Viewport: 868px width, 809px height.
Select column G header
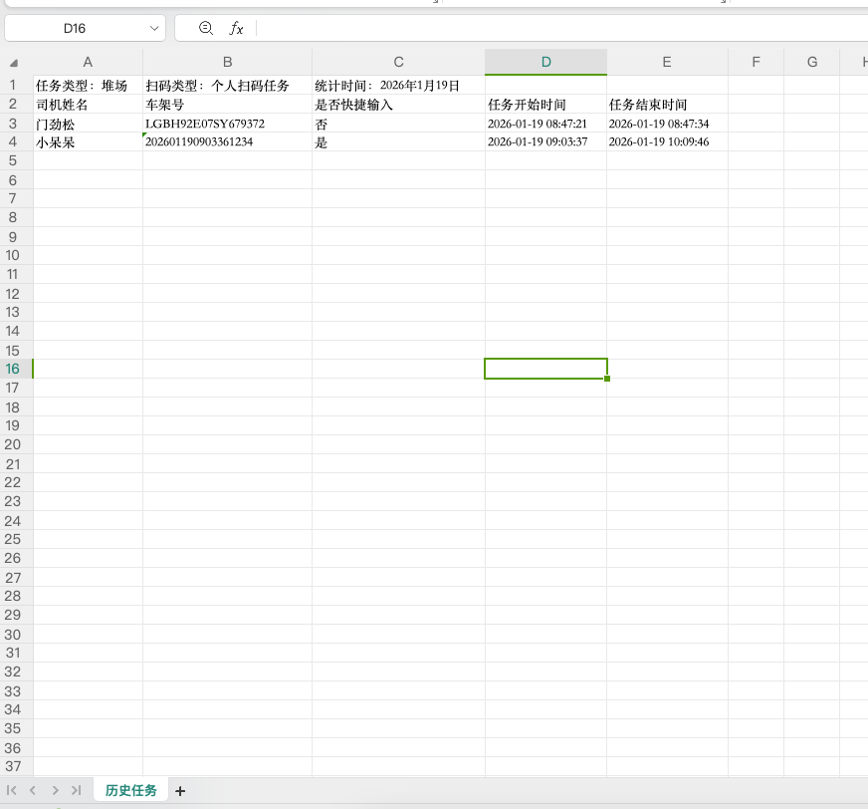812,62
